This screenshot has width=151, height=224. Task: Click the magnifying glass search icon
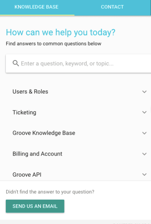click(16, 63)
